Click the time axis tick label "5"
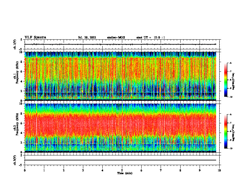 pyautogui.click(x=122, y=170)
